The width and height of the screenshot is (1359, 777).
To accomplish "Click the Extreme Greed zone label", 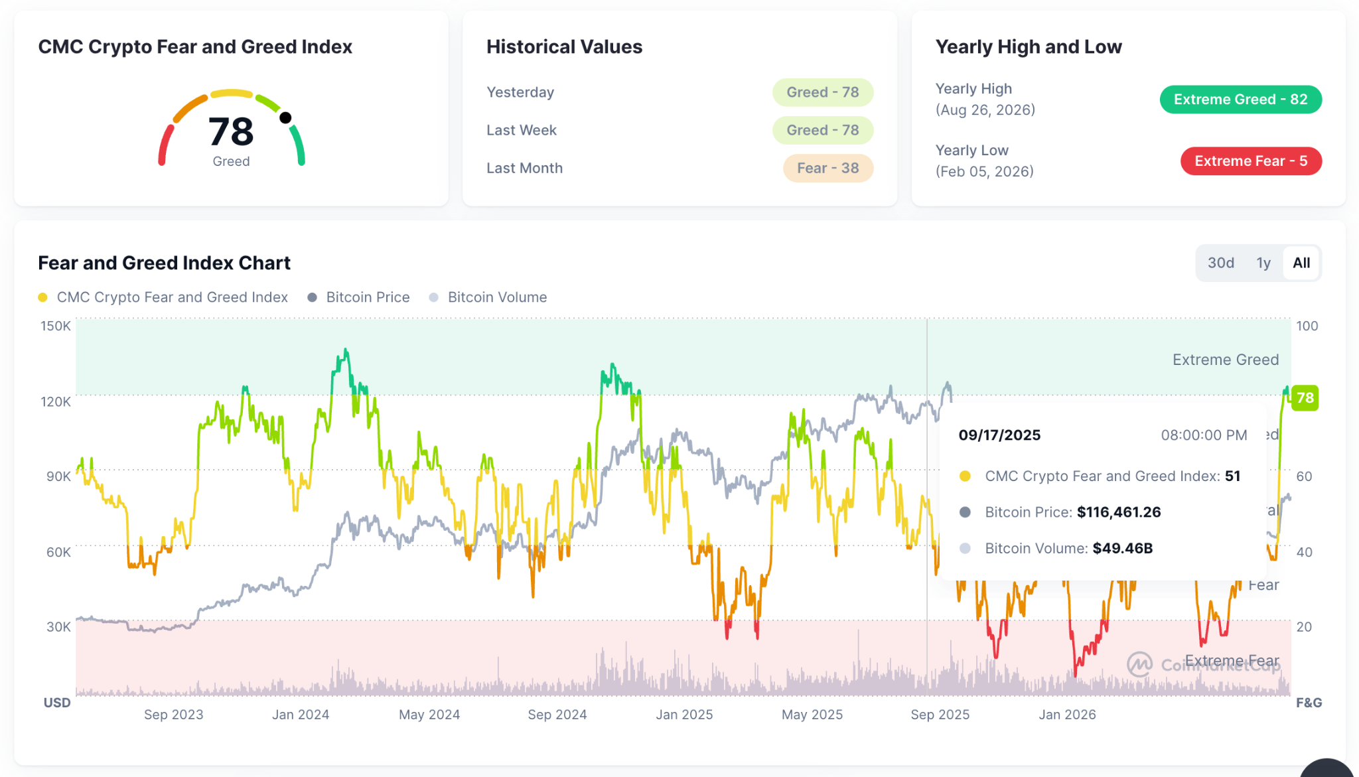I will coord(1226,360).
